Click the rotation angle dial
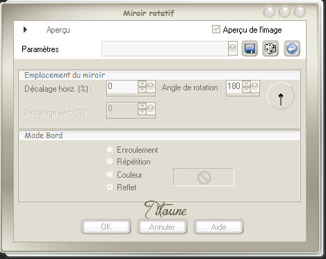Screen dimensions: 326x259 (x=281, y=96)
